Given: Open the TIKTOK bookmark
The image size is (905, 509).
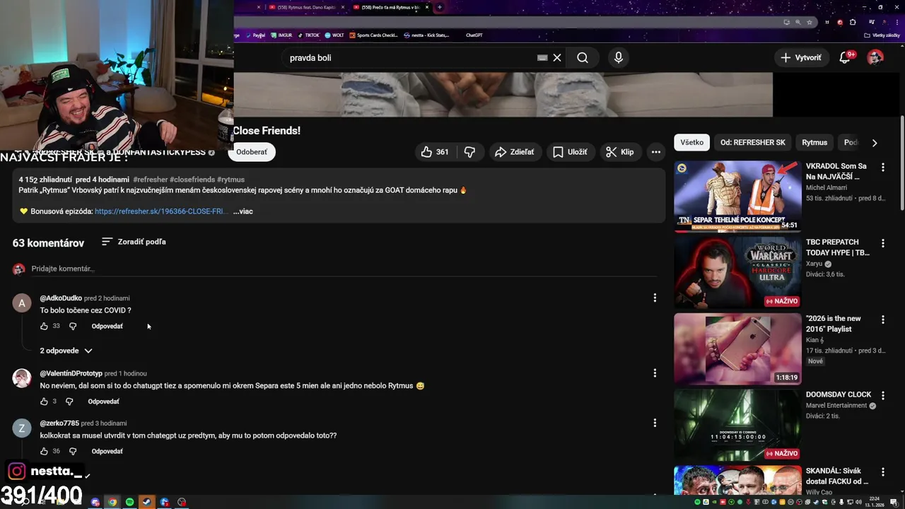Looking at the screenshot, I should point(308,35).
